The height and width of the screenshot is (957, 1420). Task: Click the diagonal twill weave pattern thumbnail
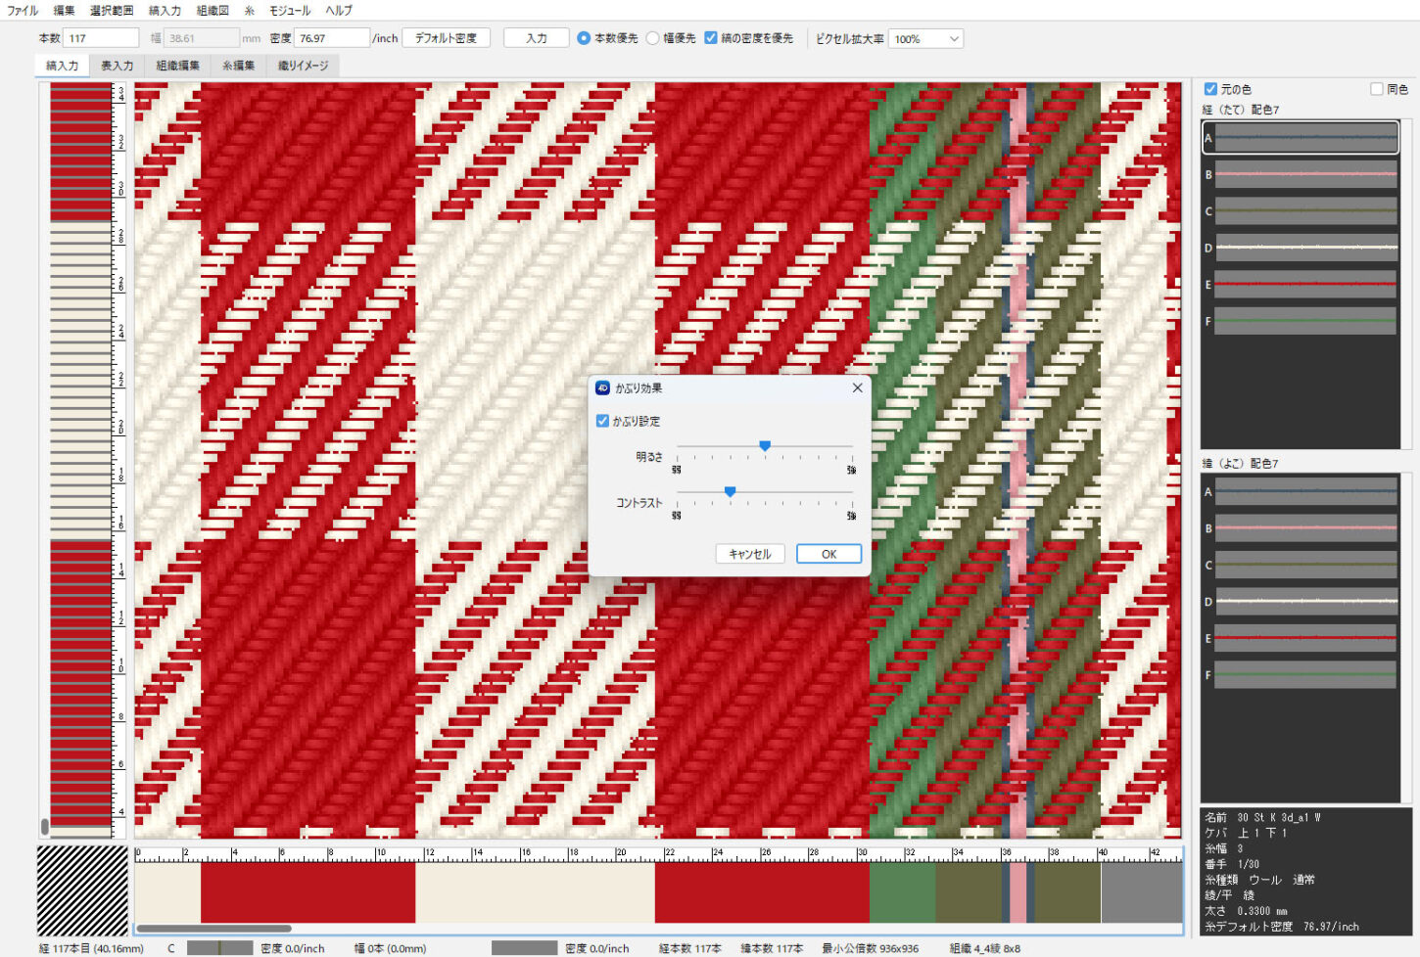click(x=82, y=891)
